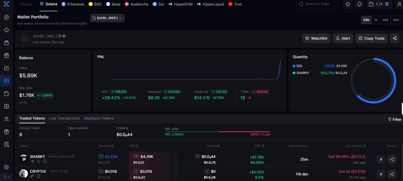403x181 pixels.
Task: Click the SHARKY search icon
Action: click(x=45, y=161)
